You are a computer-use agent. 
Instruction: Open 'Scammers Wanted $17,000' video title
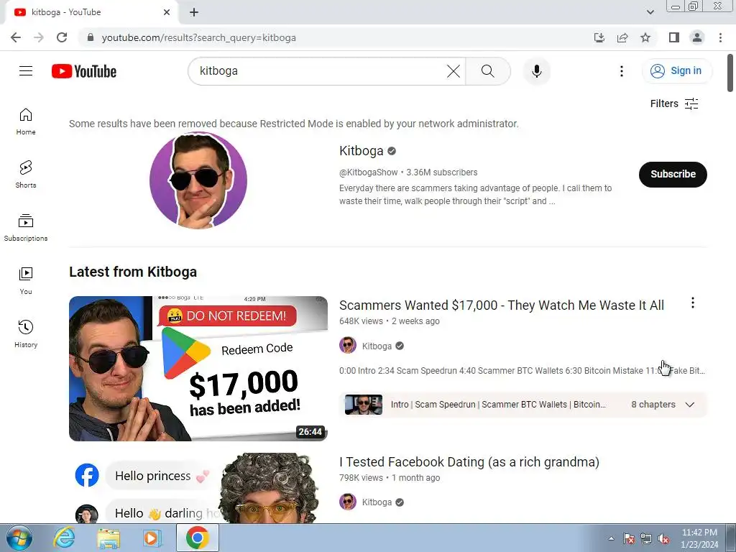501,305
